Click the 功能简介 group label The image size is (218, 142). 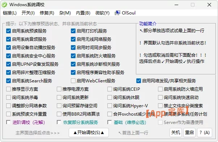coord(148,23)
